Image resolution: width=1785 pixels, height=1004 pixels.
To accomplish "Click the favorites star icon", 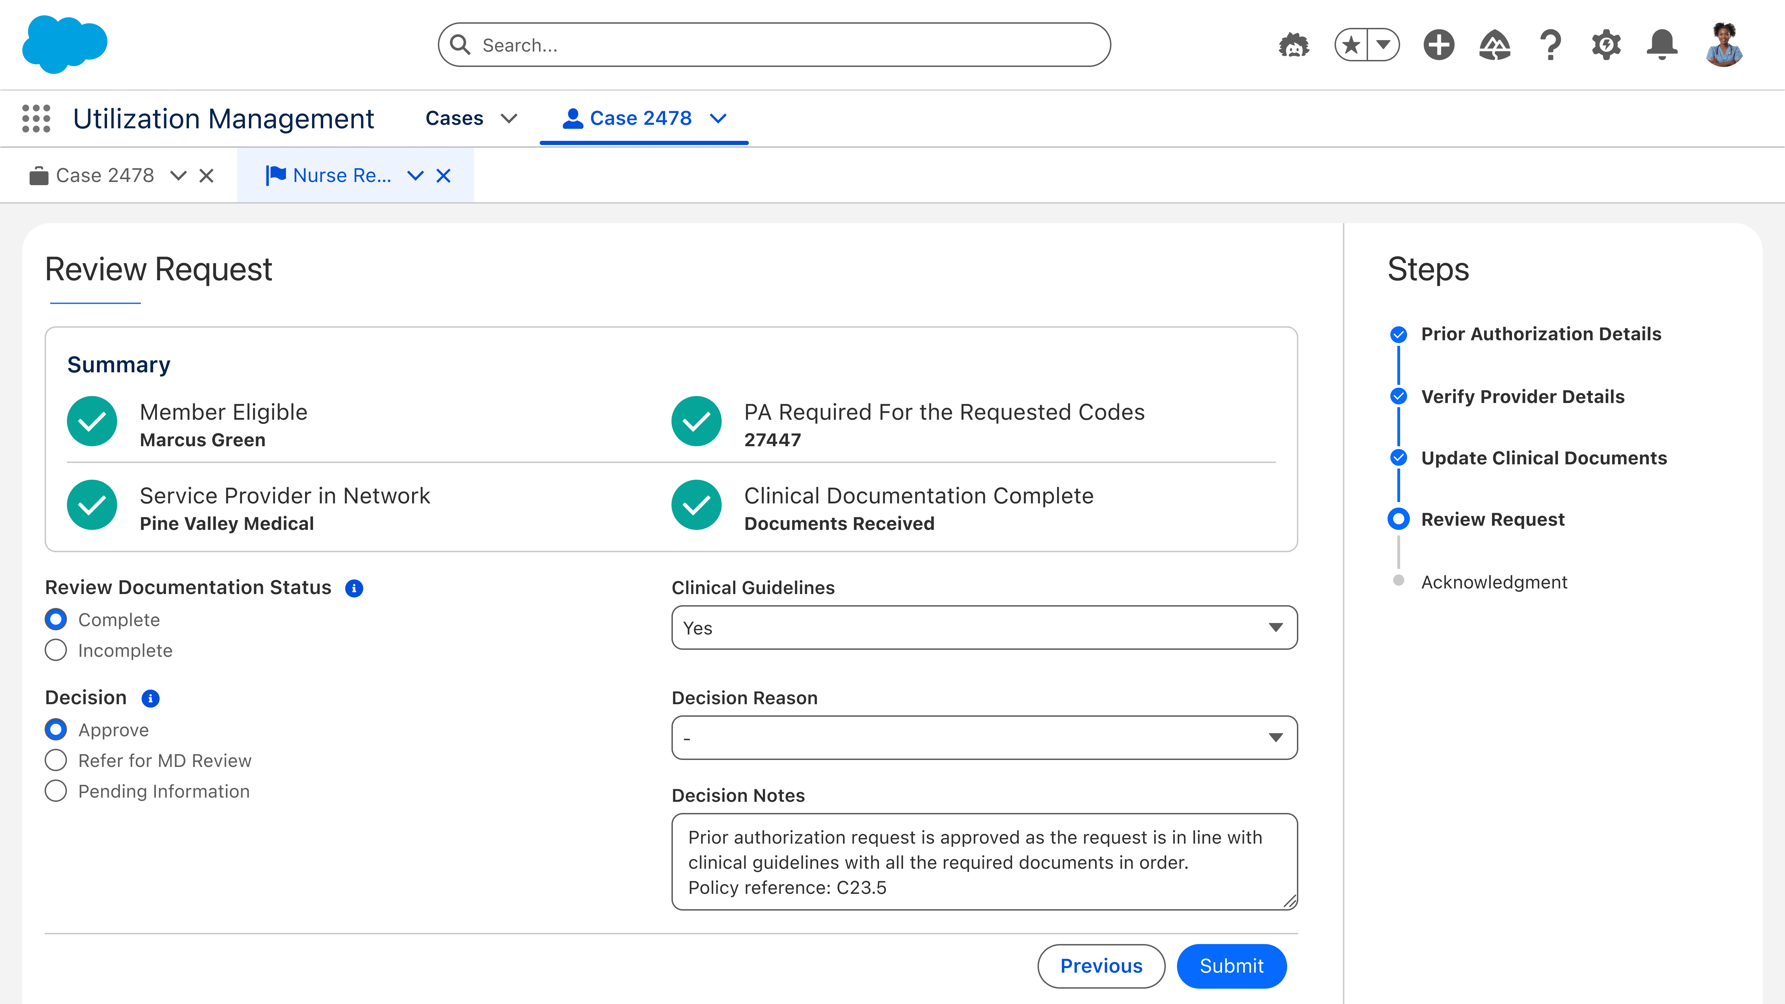I will (1351, 46).
